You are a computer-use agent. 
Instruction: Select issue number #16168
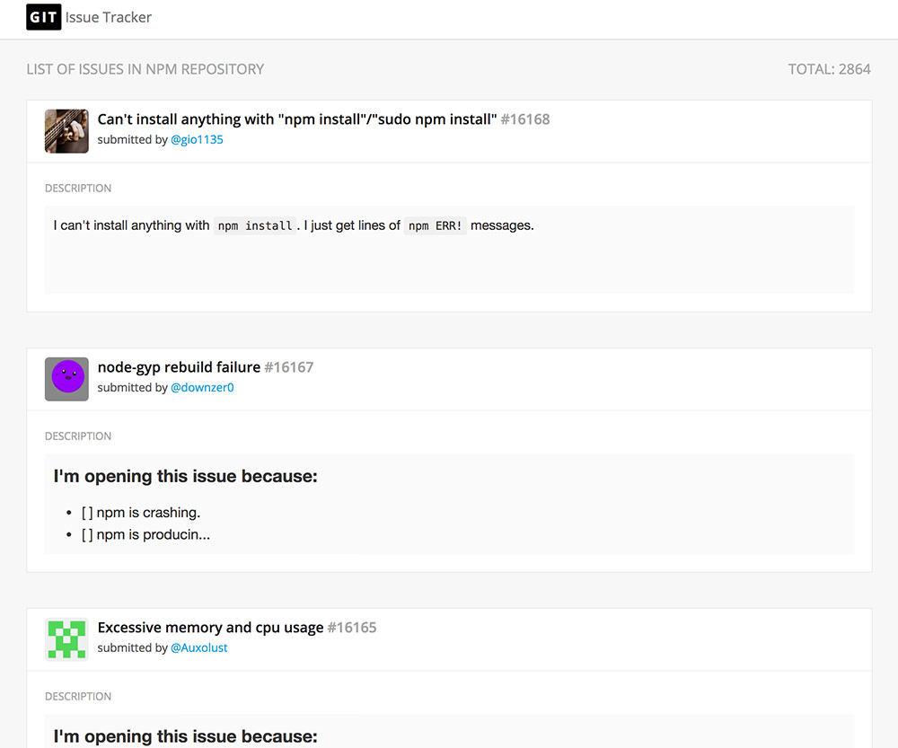pyautogui.click(x=525, y=119)
